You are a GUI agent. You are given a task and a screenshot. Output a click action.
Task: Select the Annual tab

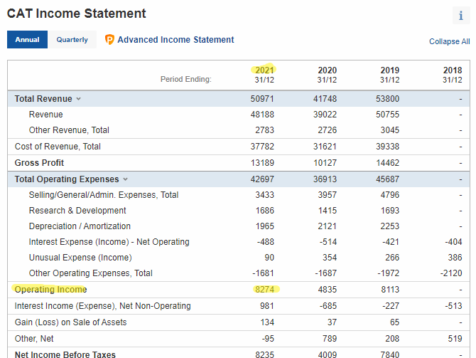pos(27,40)
